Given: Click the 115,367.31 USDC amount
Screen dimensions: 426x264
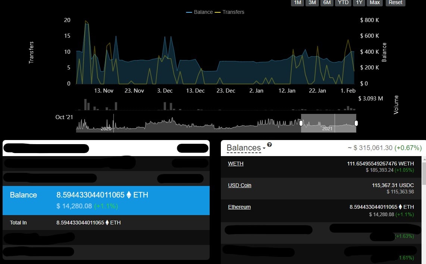Looking at the screenshot, I should 393,186.
